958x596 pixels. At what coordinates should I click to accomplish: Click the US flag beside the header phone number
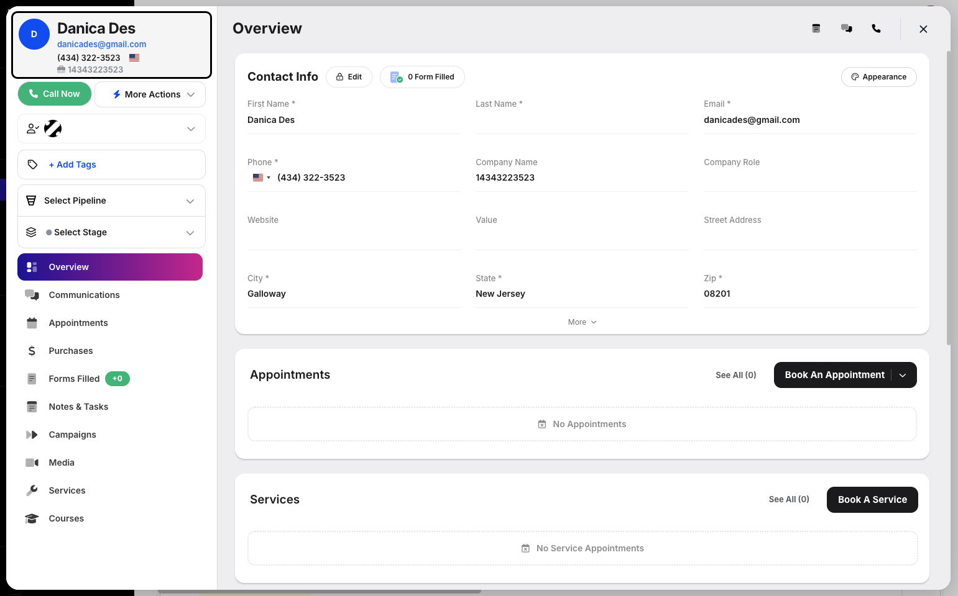click(x=134, y=58)
